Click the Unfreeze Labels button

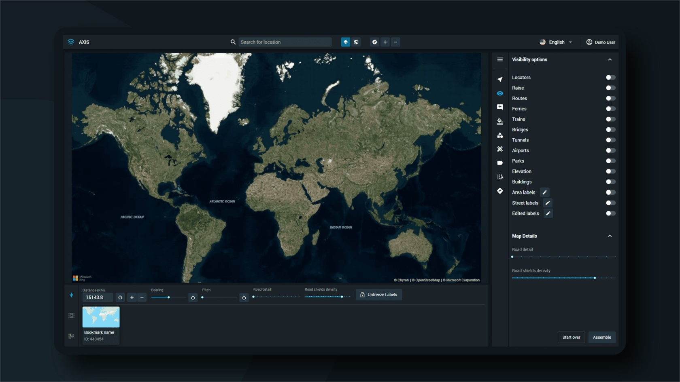point(379,295)
